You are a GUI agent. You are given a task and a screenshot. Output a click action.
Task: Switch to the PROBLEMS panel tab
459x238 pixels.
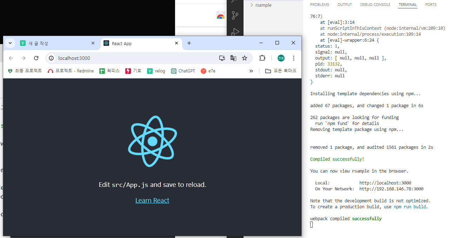click(320, 5)
